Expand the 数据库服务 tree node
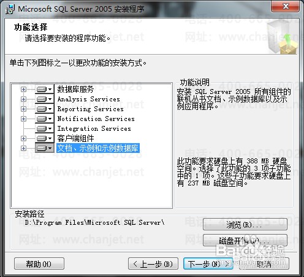Image resolution: width=304 pixels, height=277 pixels. (x=23, y=89)
